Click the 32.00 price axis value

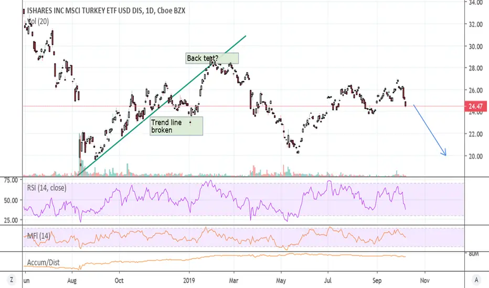475,24
